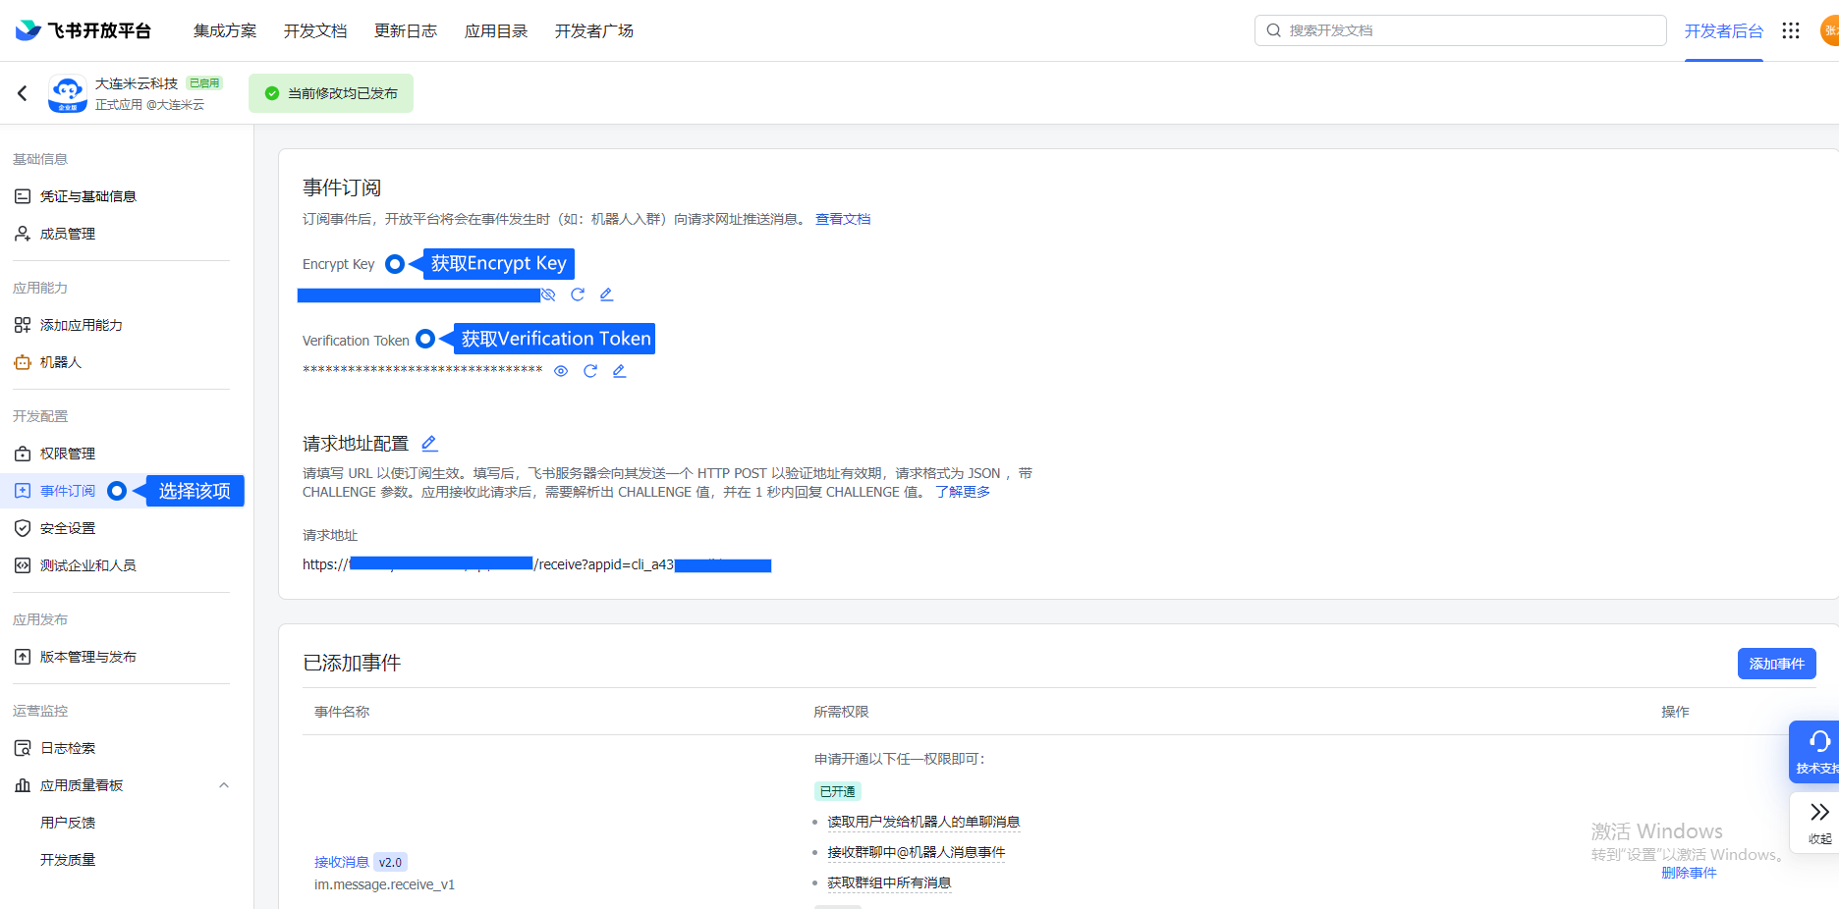Open the apps grid menu icon
1839x909 pixels.
1791,30
